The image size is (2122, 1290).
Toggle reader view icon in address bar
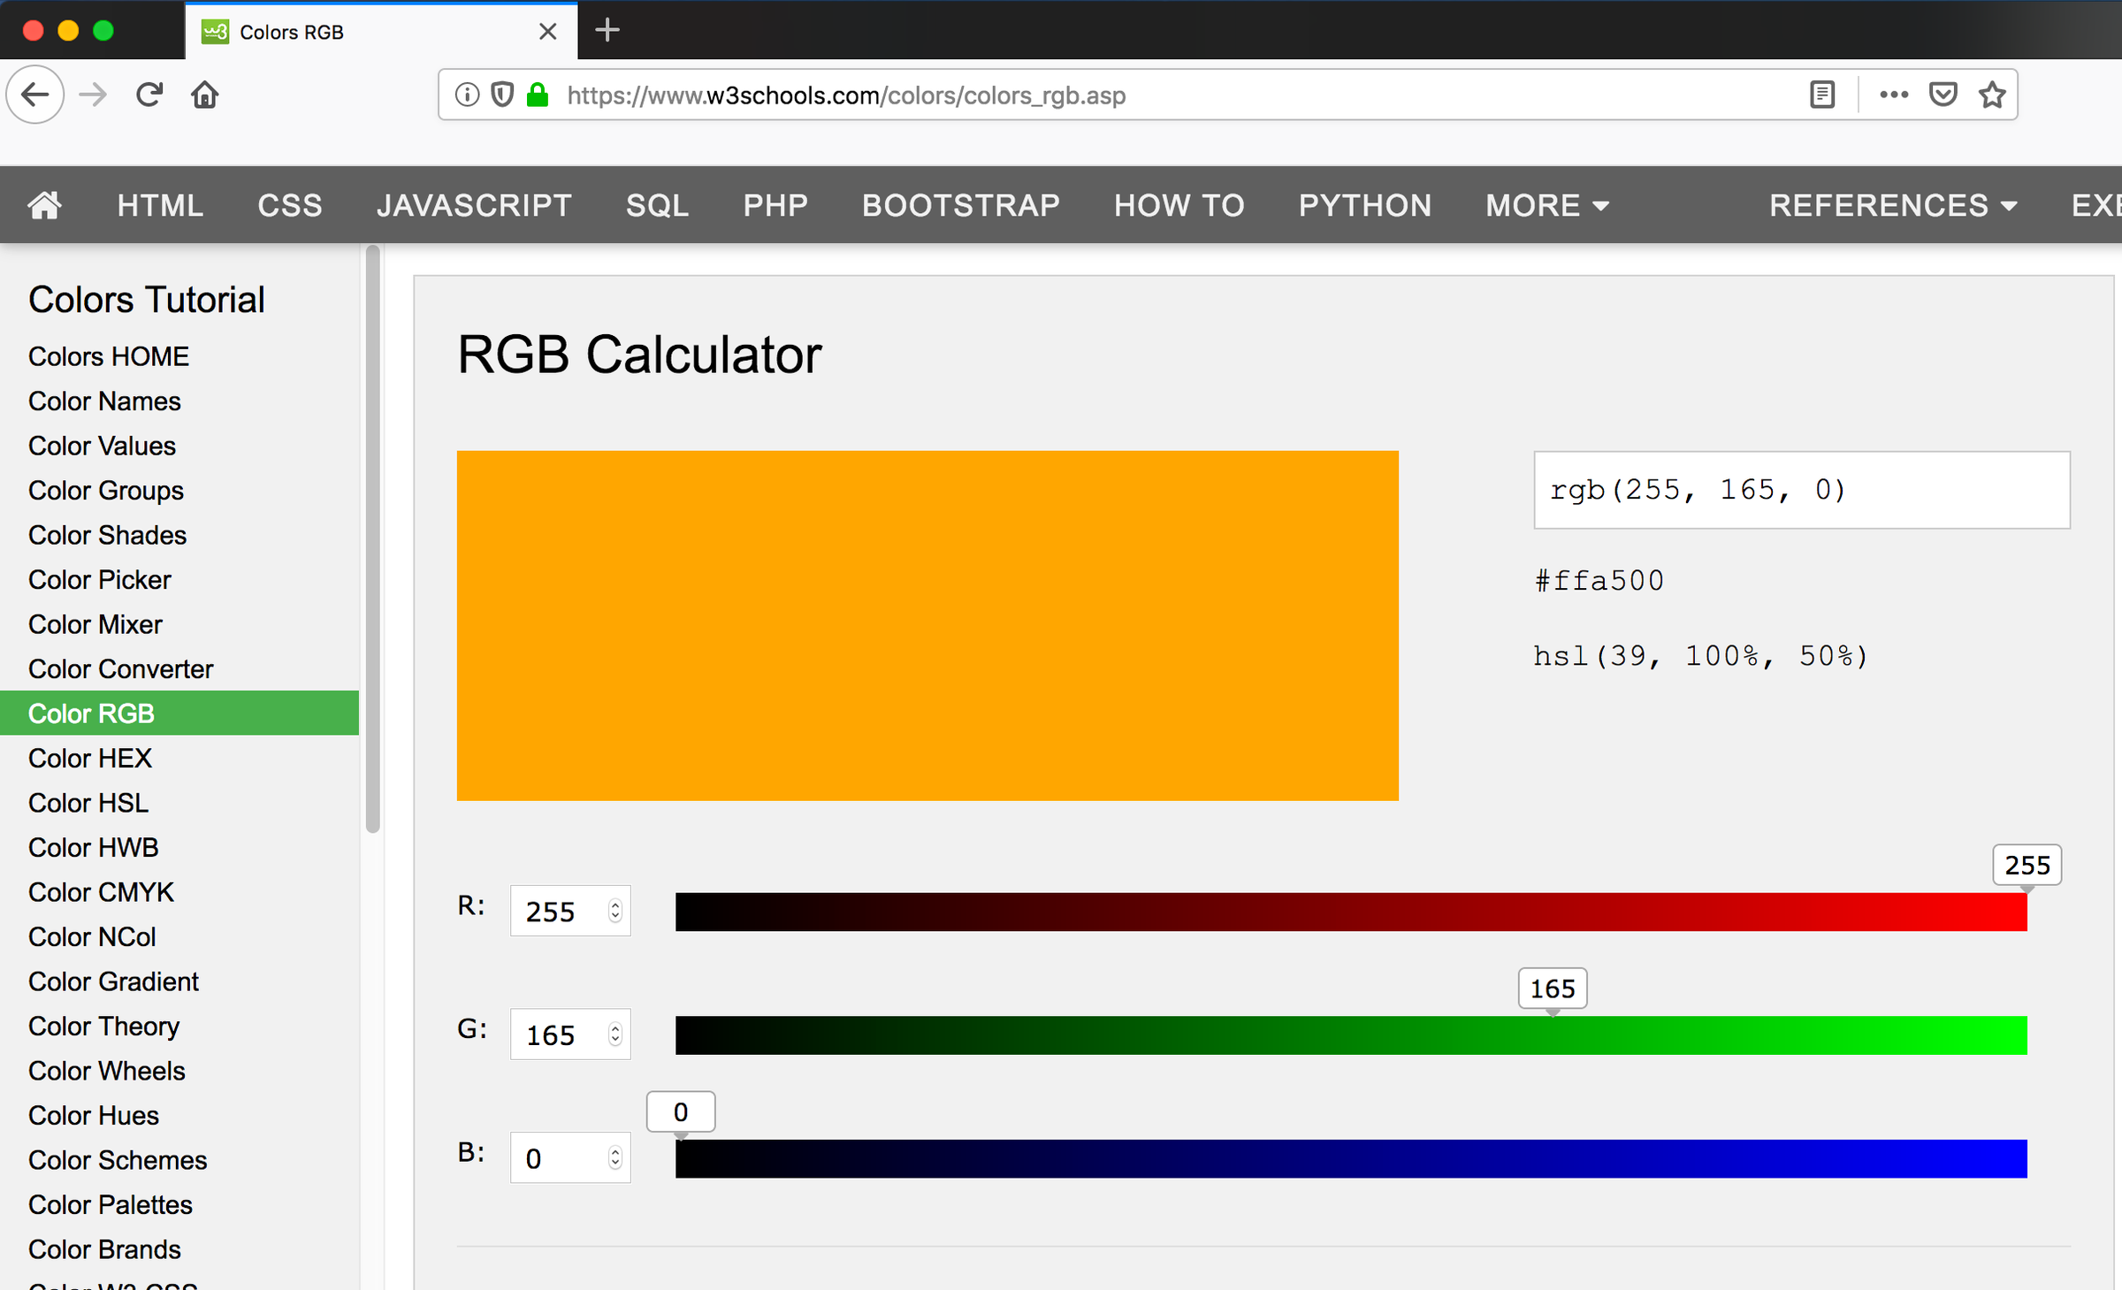click(1821, 95)
